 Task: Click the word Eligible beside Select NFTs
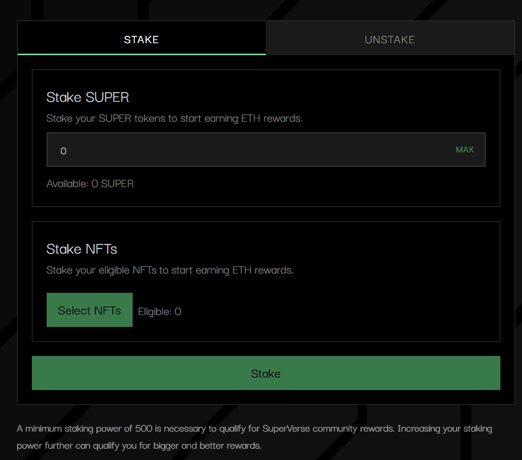pyautogui.click(x=154, y=311)
